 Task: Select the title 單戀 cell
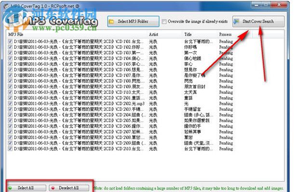point(189,137)
